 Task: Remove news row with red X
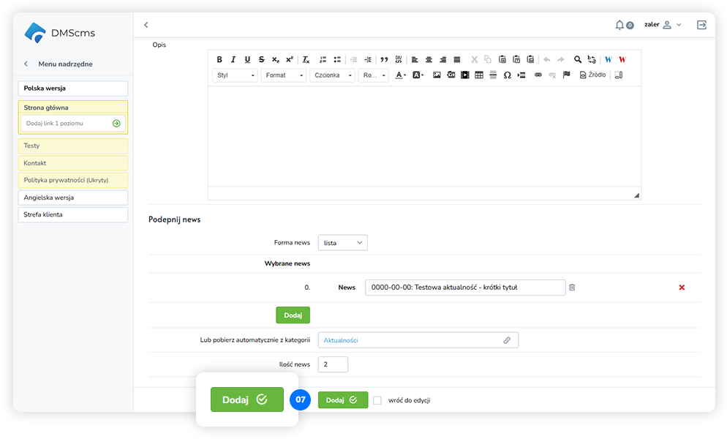[x=682, y=288]
